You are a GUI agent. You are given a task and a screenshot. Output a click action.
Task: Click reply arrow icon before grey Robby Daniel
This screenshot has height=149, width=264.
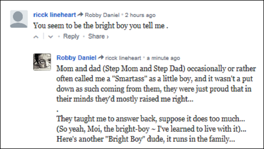coord(81,15)
